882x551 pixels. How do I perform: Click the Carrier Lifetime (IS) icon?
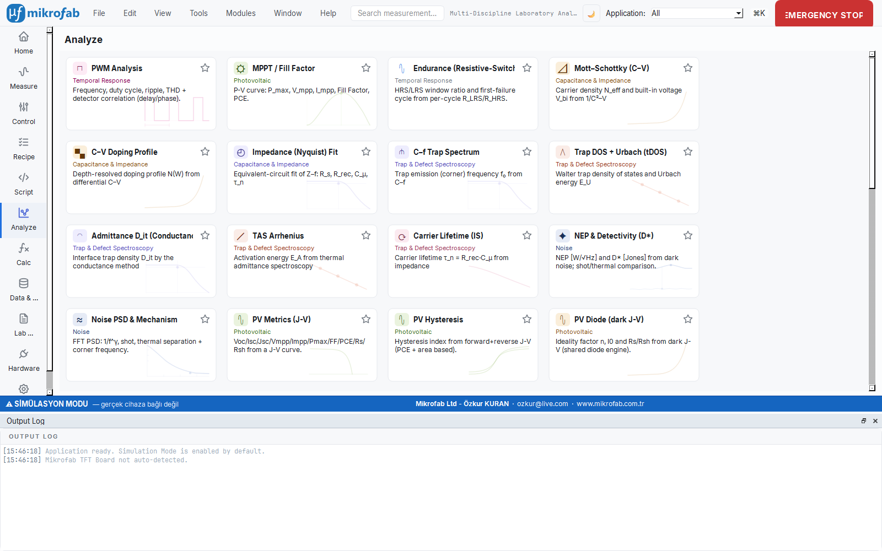click(402, 236)
